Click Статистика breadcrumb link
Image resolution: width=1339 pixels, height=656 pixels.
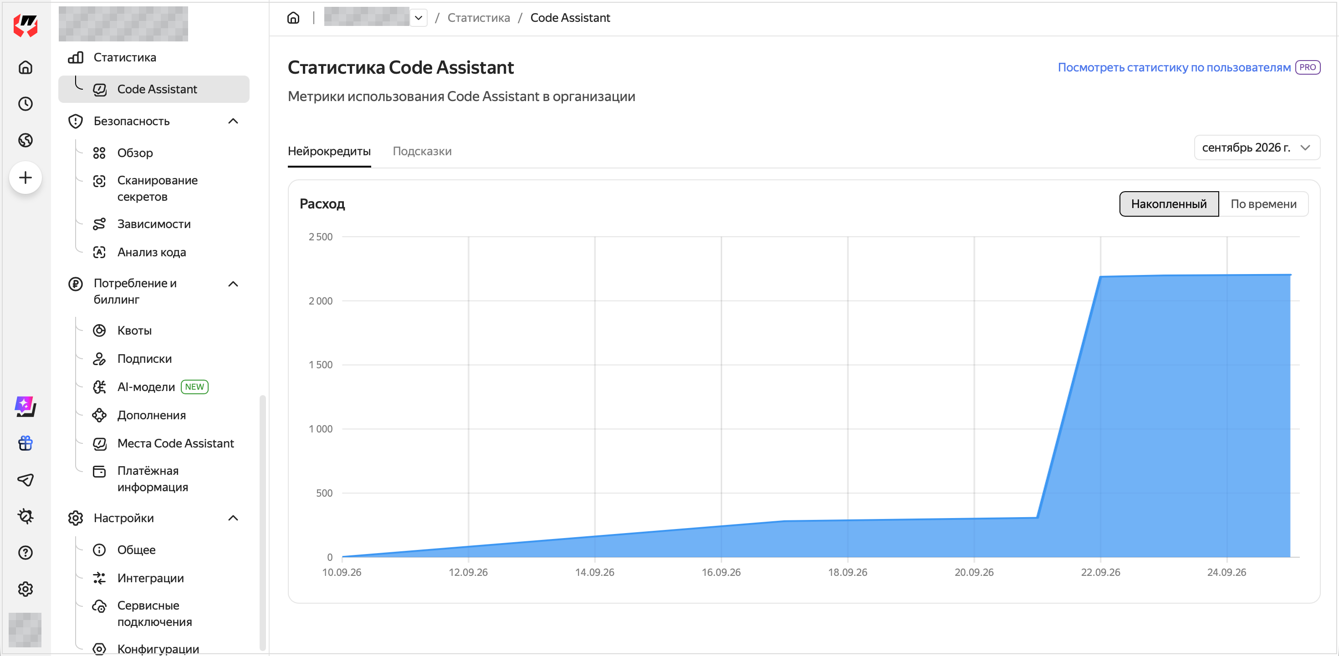[x=478, y=18]
